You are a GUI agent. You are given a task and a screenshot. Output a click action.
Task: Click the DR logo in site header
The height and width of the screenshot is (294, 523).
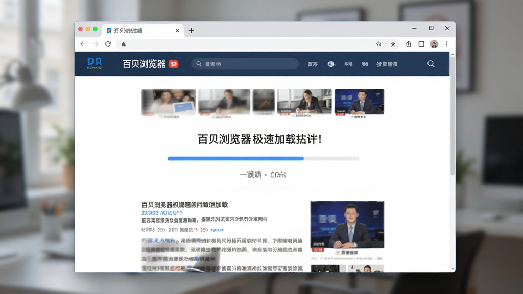(x=94, y=63)
